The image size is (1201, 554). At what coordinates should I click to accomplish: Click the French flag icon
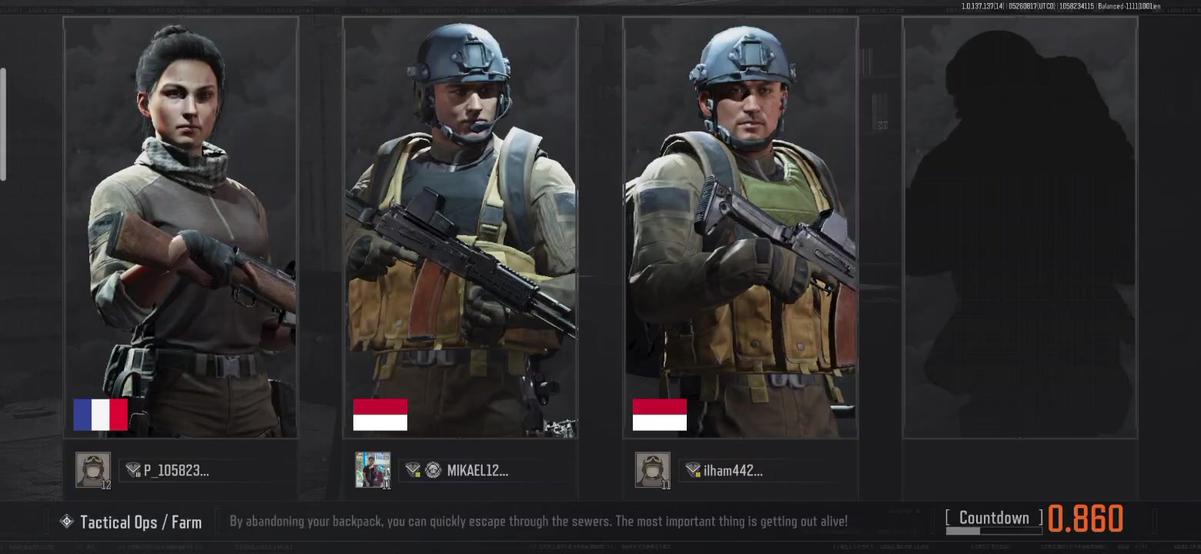(x=100, y=415)
